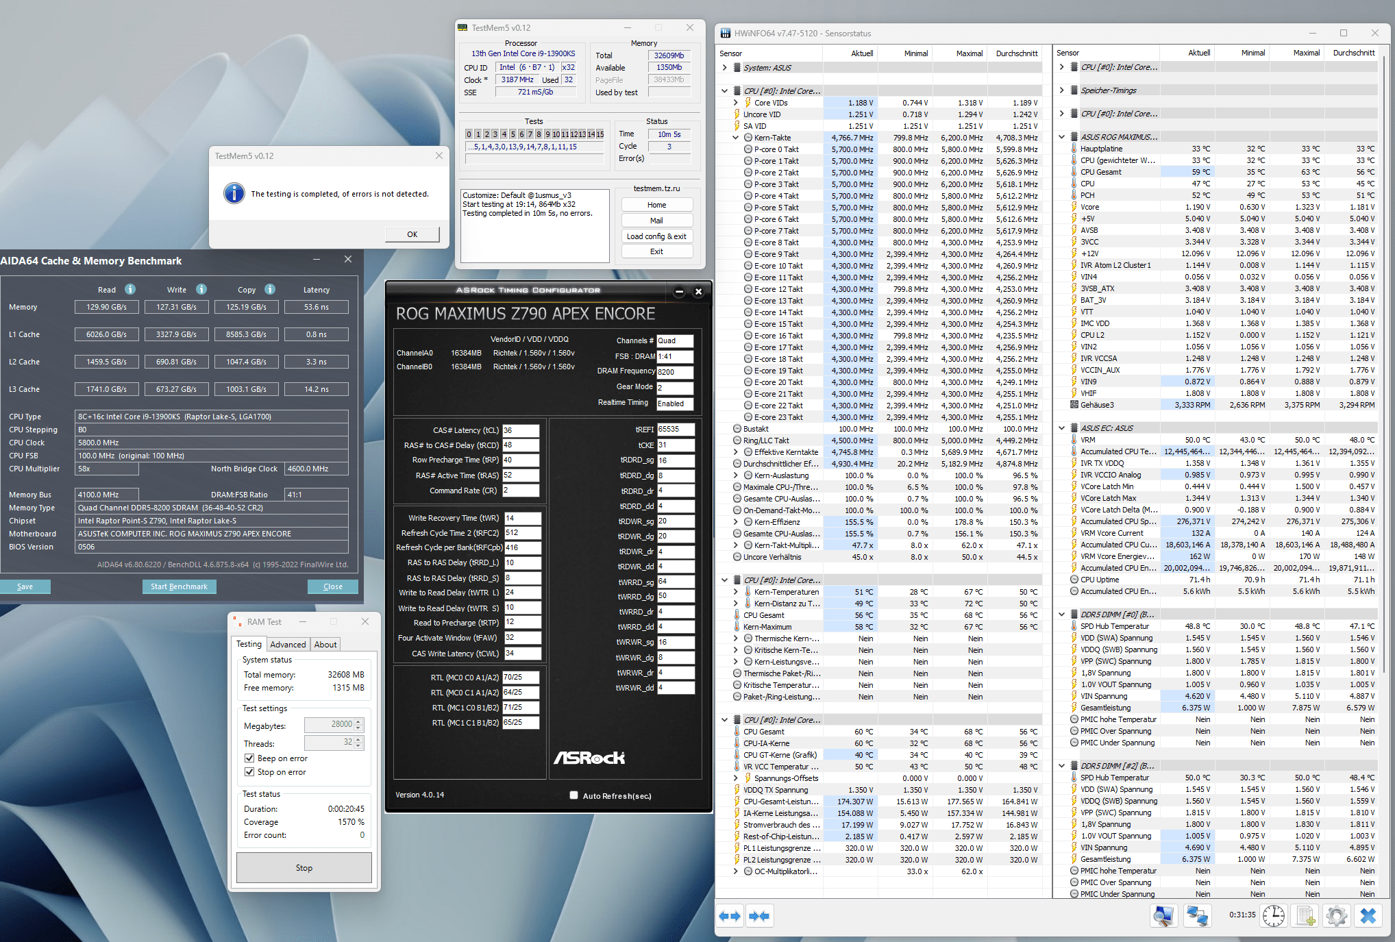Click OK in TestMem5 completion dialog

412,234
